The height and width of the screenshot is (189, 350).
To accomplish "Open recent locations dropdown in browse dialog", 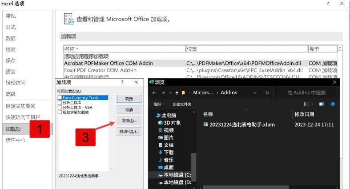I will pyautogui.click(x=170, y=93).
